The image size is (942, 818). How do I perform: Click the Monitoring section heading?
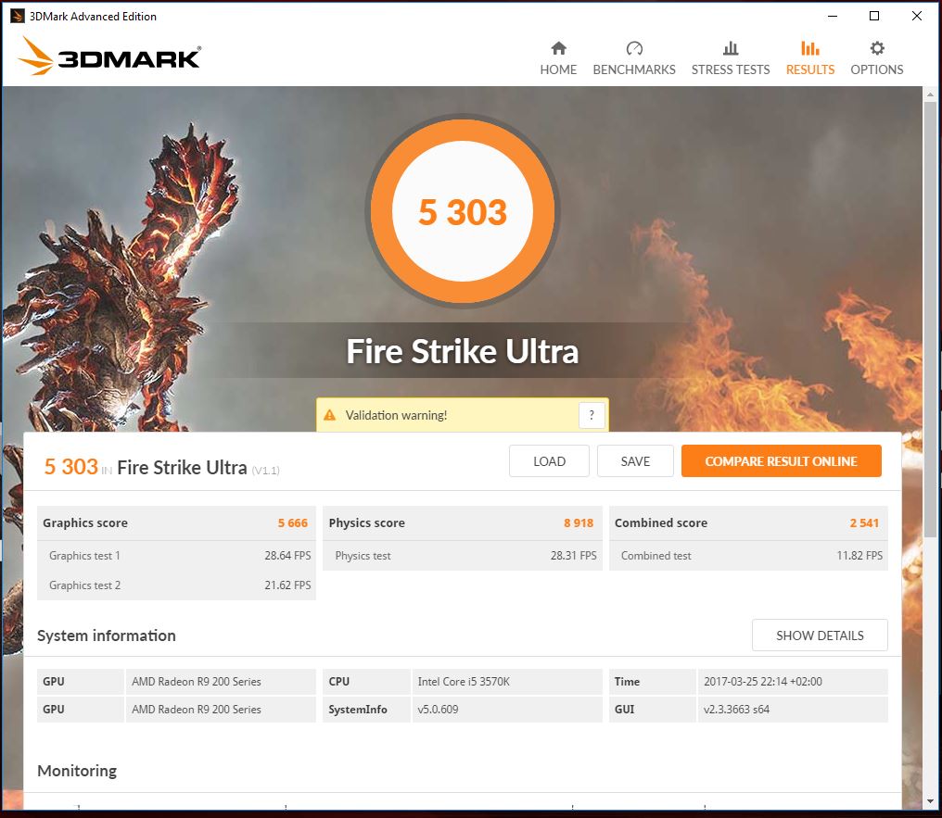click(x=77, y=771)
